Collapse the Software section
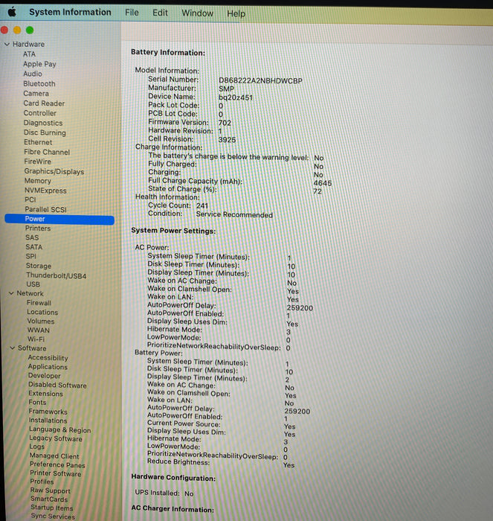The image size is (493, 521). click(x=13, y=348)
